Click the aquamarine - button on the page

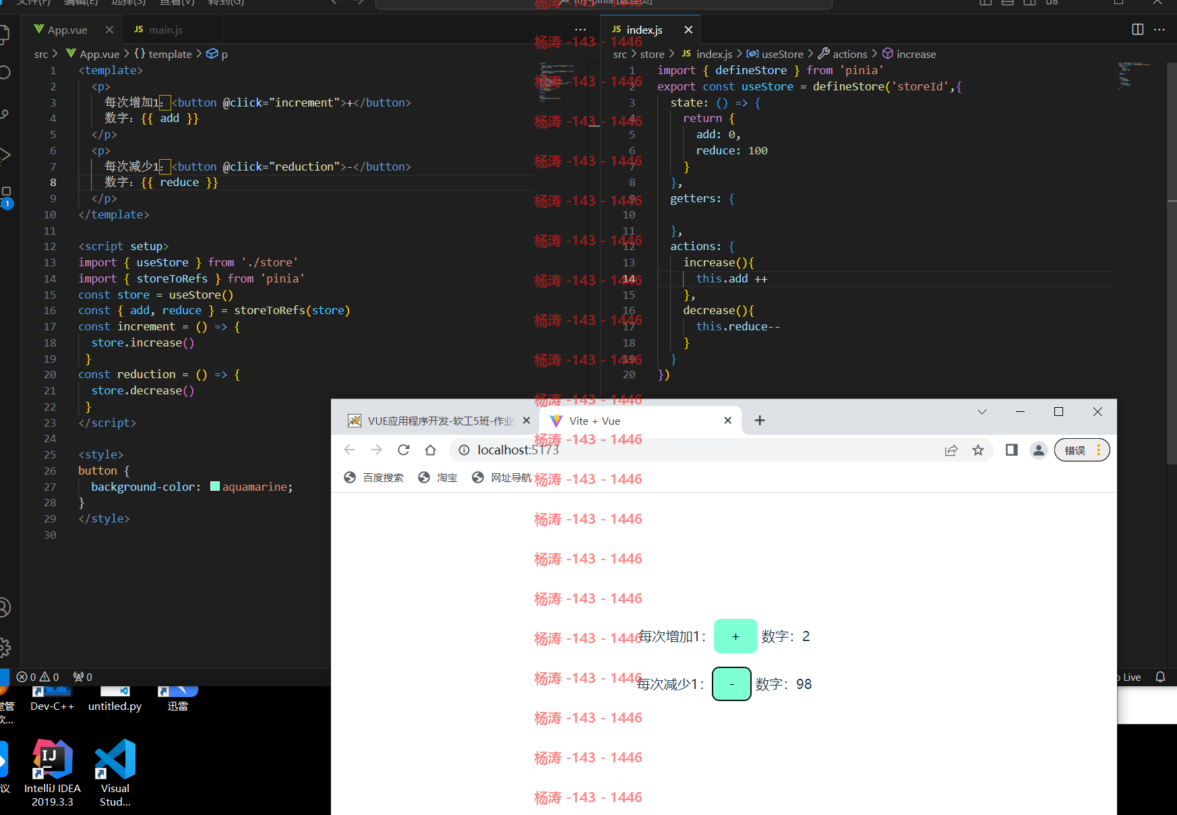tap(731, 684)
